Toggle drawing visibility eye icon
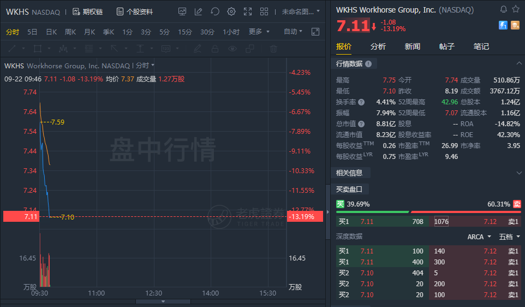Image resolution: width=525 pixels, height=307 pixels. coord(233,49)
